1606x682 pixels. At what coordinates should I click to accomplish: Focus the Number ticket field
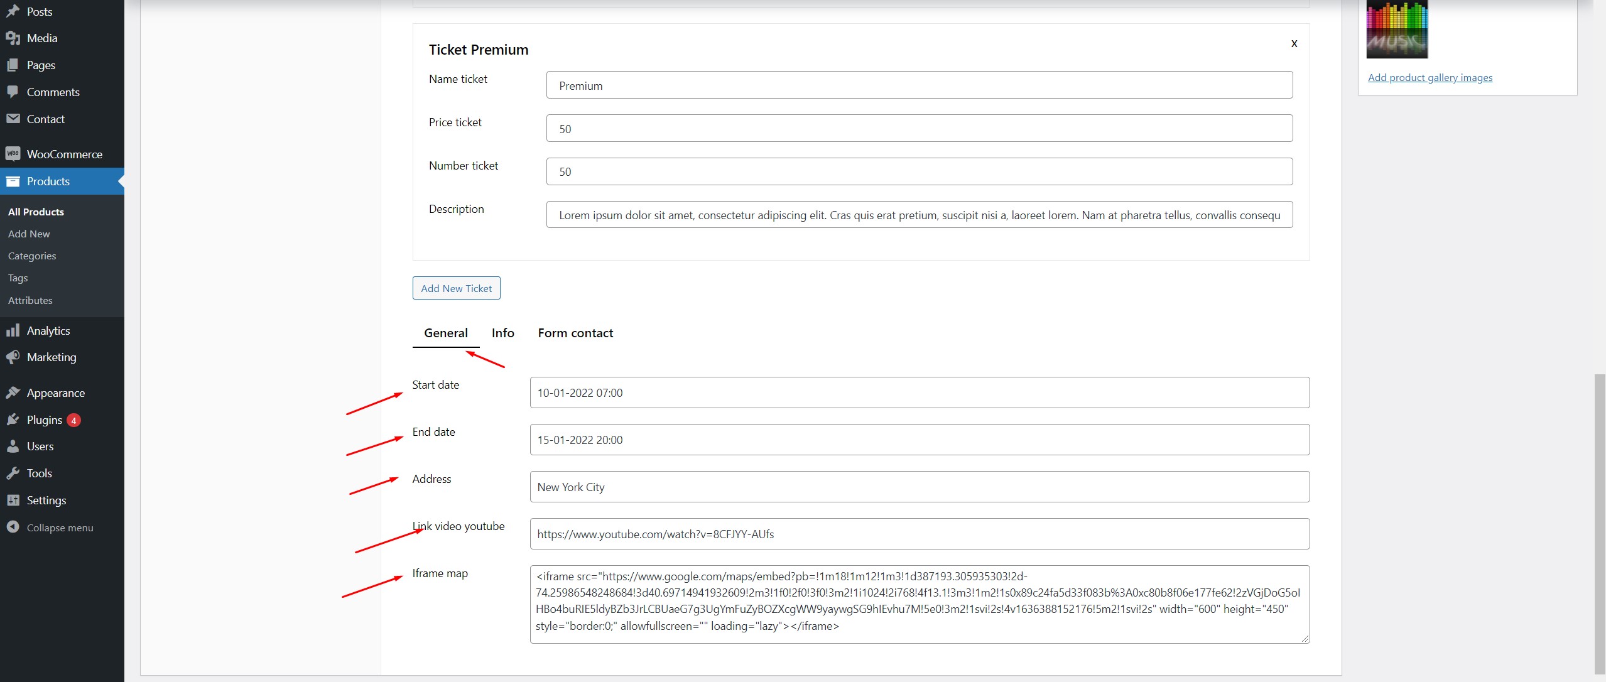920,172
